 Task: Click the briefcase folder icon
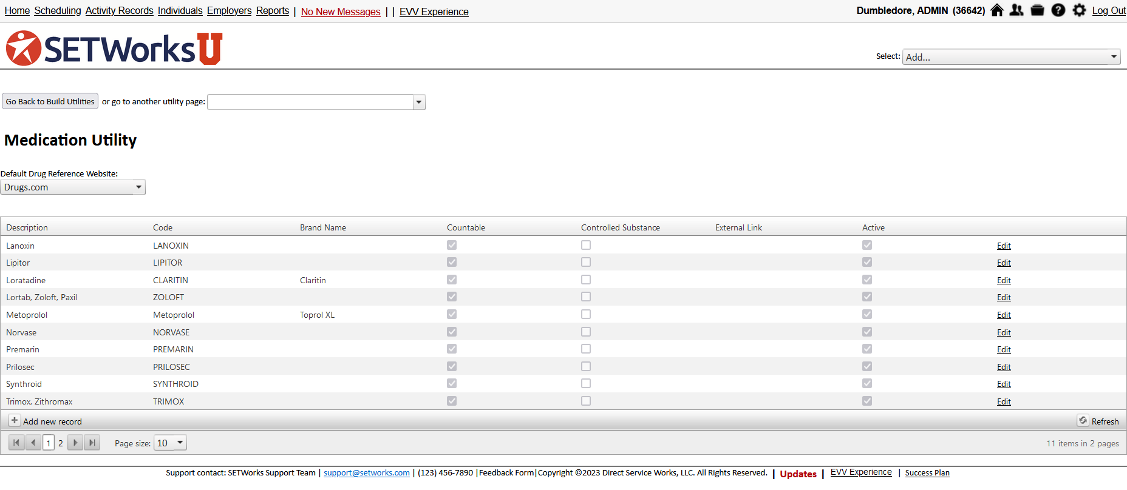click(1037, 10)
